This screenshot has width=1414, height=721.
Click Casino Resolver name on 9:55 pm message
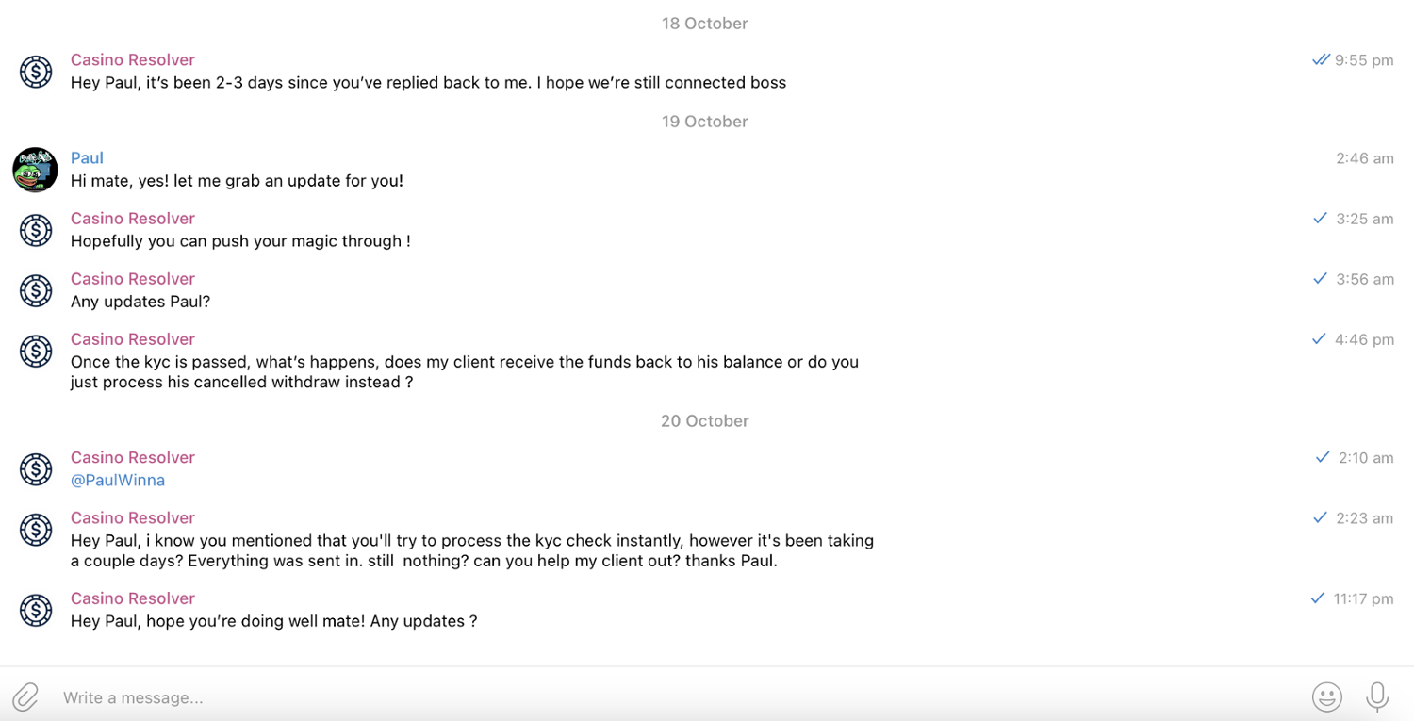pos(133,60)
